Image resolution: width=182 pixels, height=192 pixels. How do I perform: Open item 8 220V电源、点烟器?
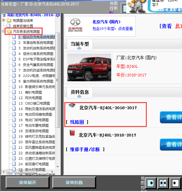tap(37, 76)
